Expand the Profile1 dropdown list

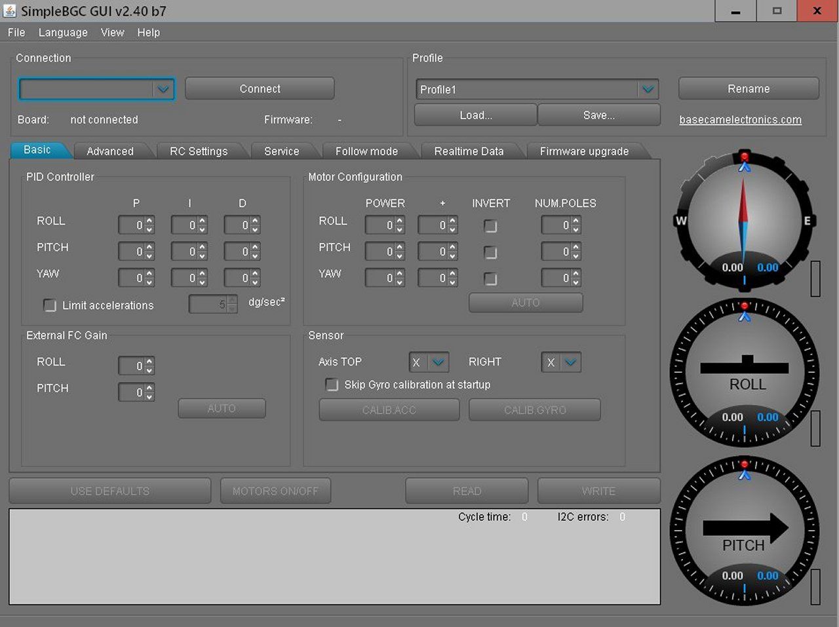point(648,90)
